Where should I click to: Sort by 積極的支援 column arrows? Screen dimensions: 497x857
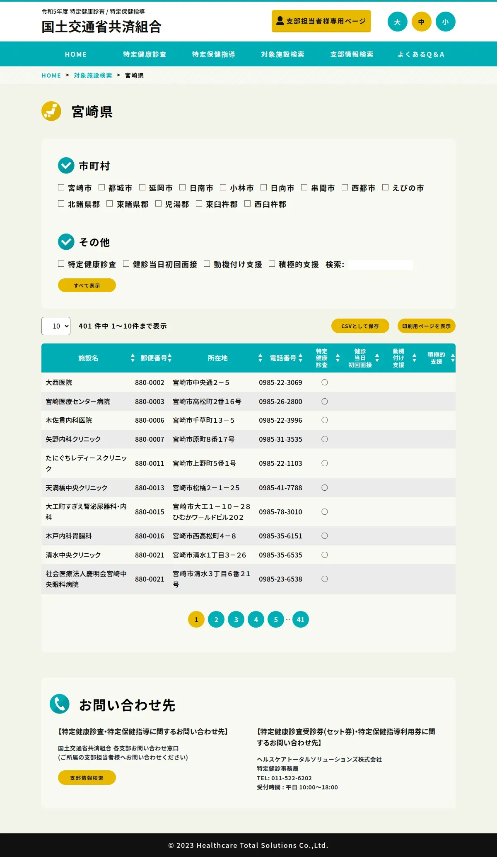tap(453, 358)
